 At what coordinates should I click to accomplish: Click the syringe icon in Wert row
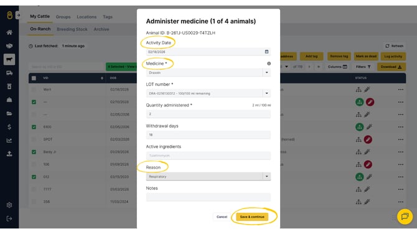point(367,90)
